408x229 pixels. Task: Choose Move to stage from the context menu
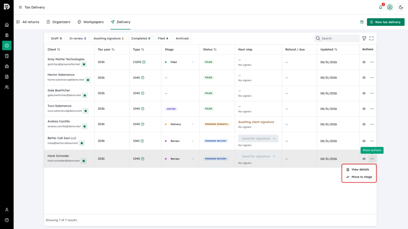tap(359, 177)
